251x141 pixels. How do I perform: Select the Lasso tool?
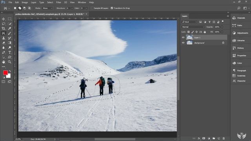point(4,24)
